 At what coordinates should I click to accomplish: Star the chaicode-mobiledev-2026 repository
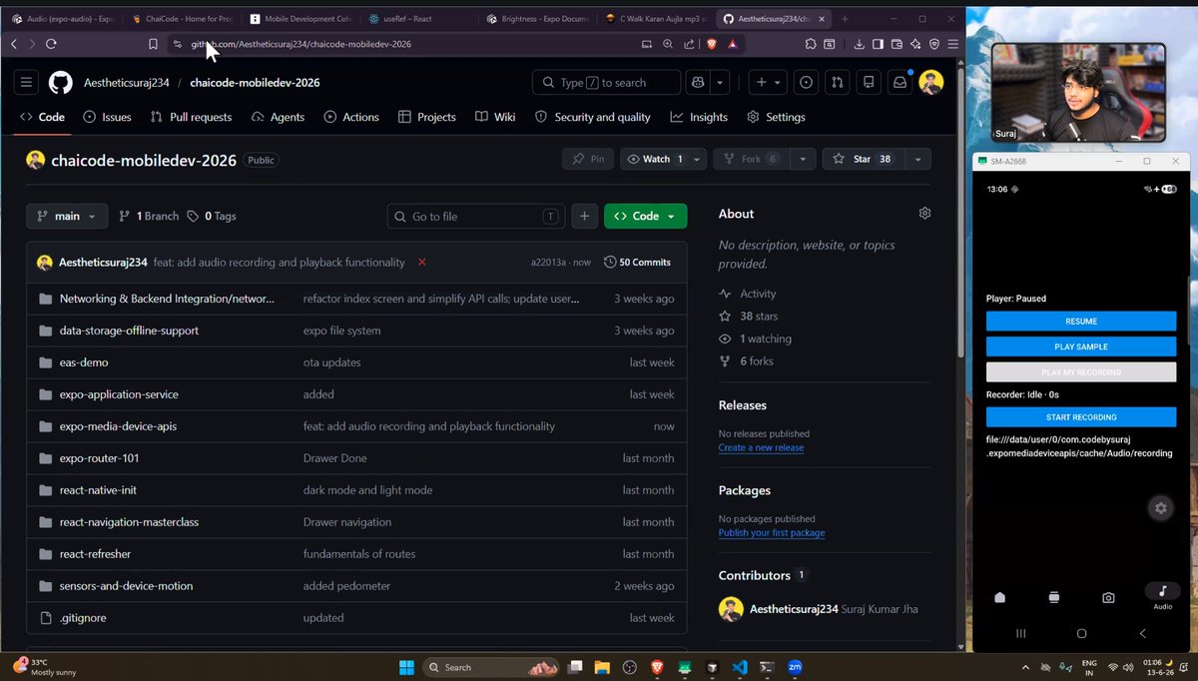coord(863,159)
